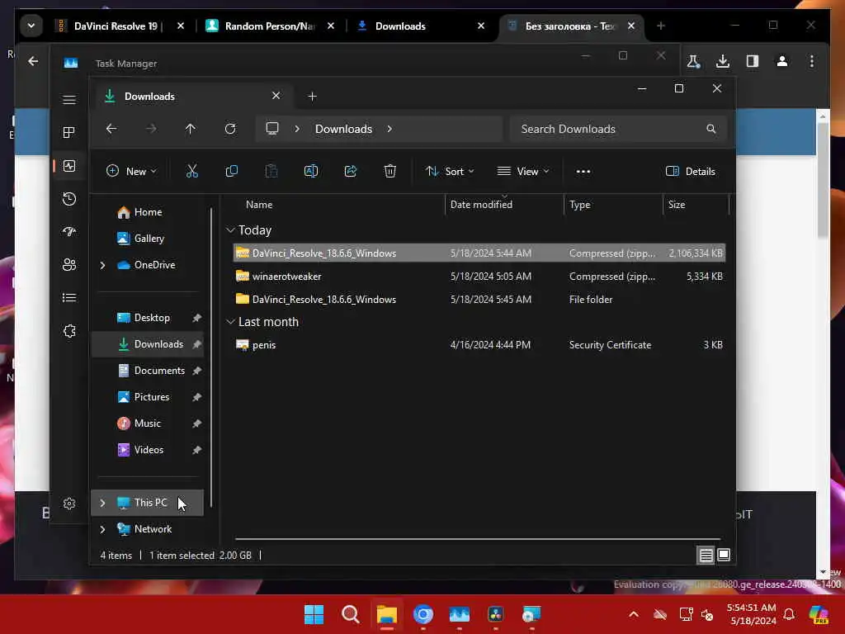Collapse the Last month group
The image size is (845, 634).
tap(231, 322)
